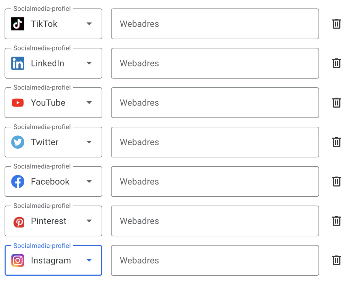
Task: Delete the Instagram social profile row
Action: 336,260
